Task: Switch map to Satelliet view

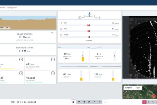Action: coord(129,88)
